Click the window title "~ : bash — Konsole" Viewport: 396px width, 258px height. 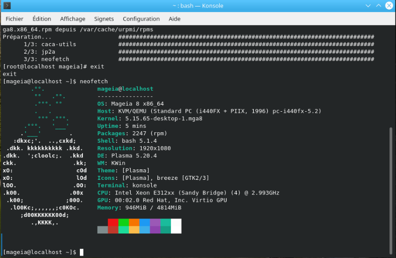click(198, 6)
